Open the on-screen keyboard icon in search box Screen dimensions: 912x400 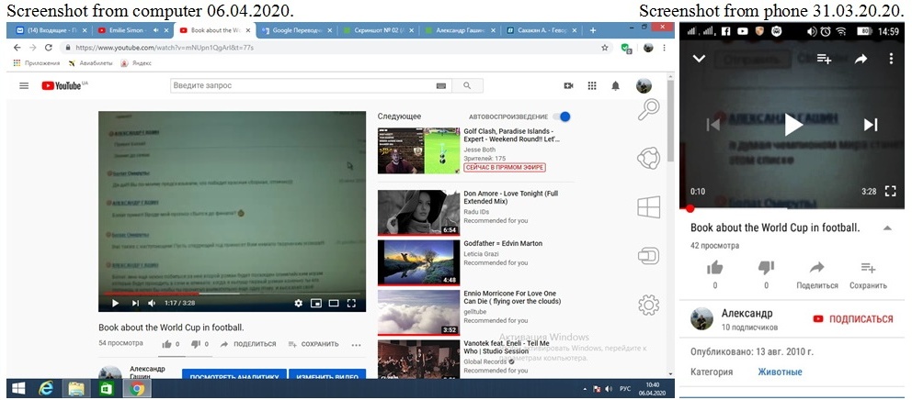tap(441, 86)
